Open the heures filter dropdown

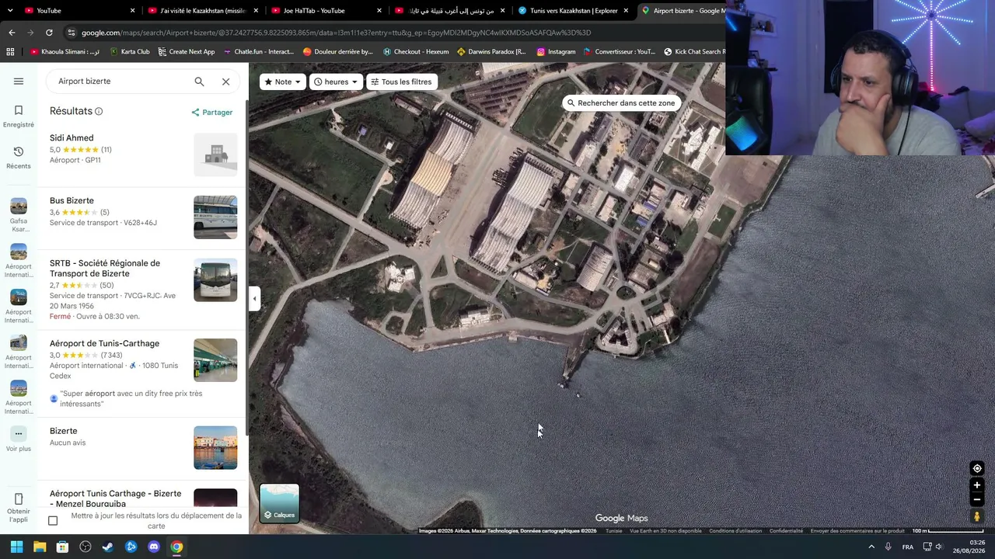336,82
